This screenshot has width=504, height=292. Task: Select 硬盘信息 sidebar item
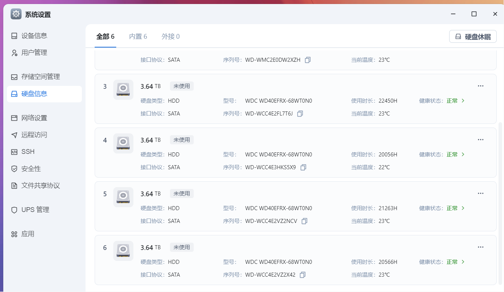tap(44, 94)
